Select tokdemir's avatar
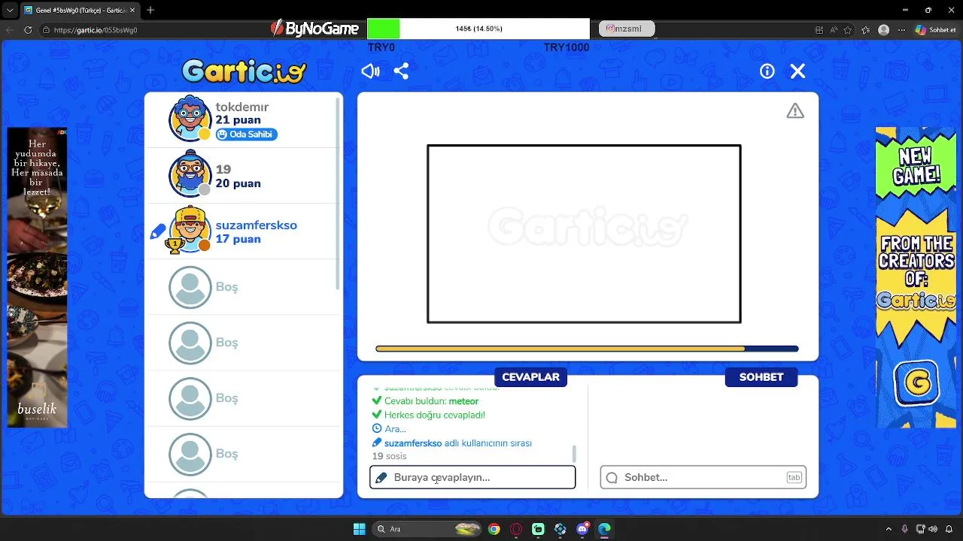Image resolution: width=963 pixels, height=541 pixels. tap(190, 119)
